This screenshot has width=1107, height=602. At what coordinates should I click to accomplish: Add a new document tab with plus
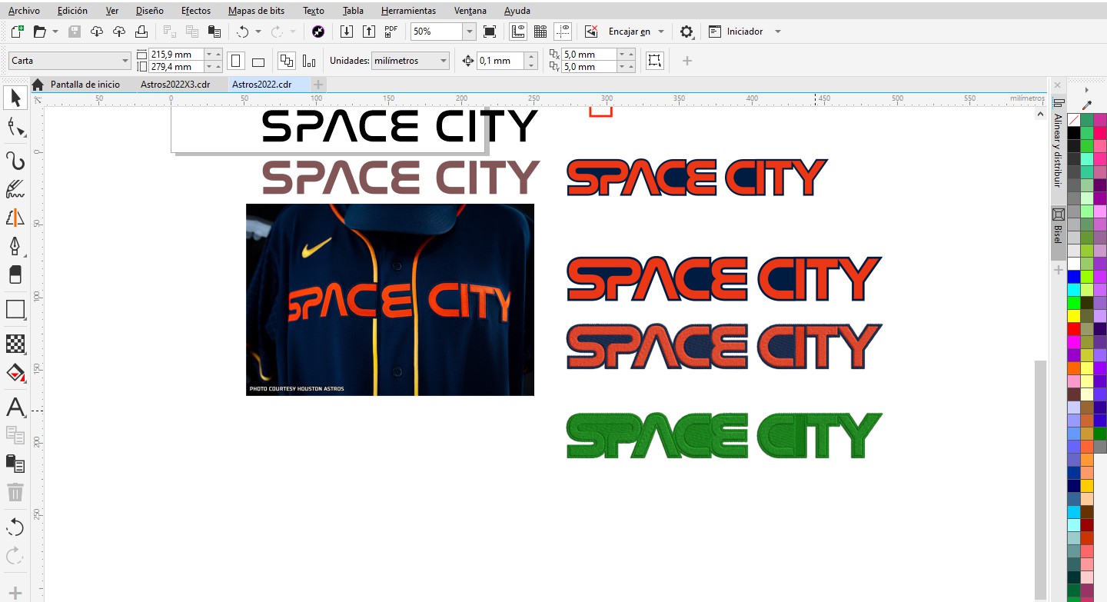[x=317, y=85]
